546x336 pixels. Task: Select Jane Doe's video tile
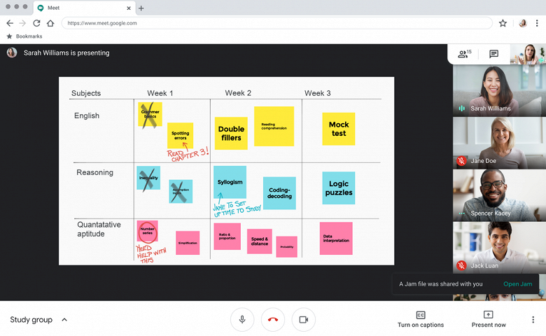[499, 142]
